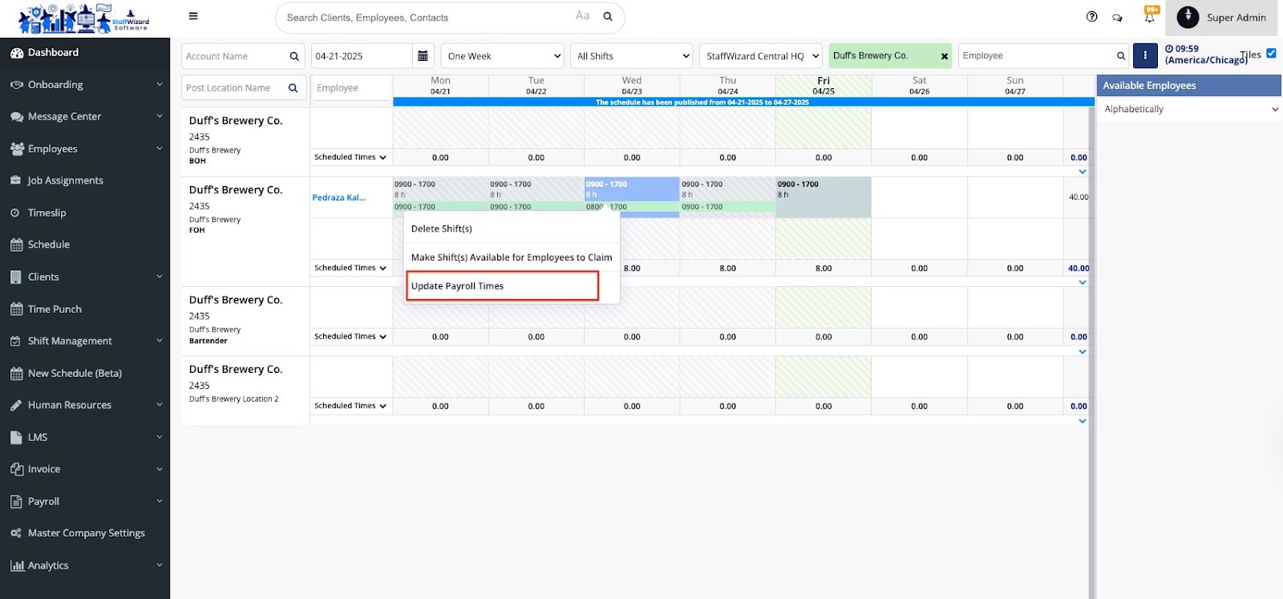
Task: Open the One Week range dropdown
Action: pos(504,56)
